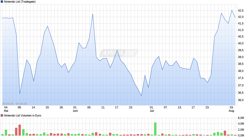Click the 39,0 price axis label
This screenshot has width=248, height=138.
tap(241, 57)
